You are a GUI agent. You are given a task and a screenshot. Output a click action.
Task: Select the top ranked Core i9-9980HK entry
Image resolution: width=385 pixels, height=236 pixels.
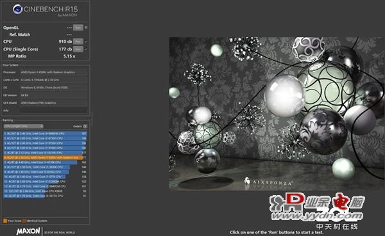click(45, 134)
